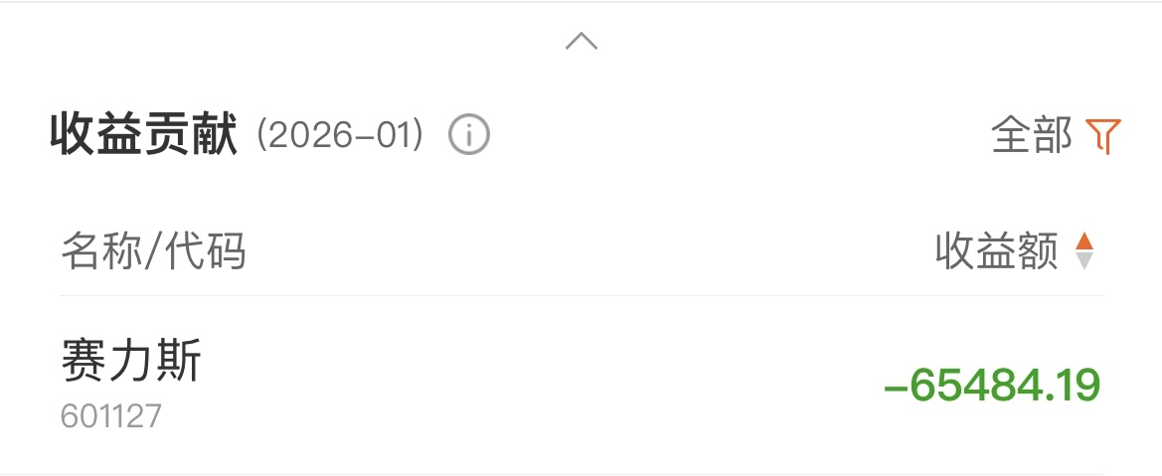This screenshot has height=476, width=1162.
Task: Click the orange ascending sort arrow
Action: [x=1084, y=241]
